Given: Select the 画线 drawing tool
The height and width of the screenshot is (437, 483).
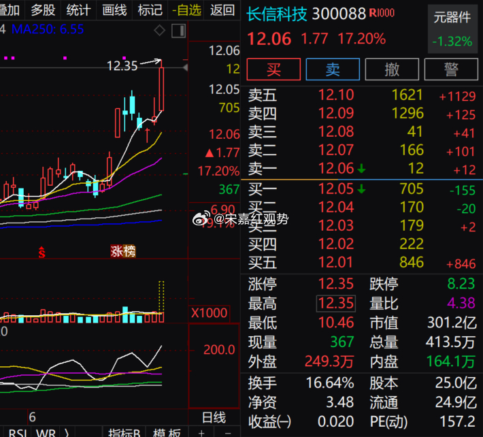Looking at the screenshot, I should point(114,10).
